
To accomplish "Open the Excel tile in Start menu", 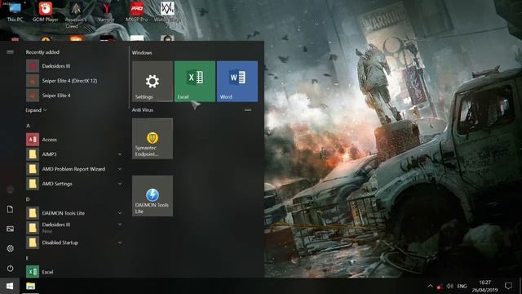I will click(x=195, y=81).
